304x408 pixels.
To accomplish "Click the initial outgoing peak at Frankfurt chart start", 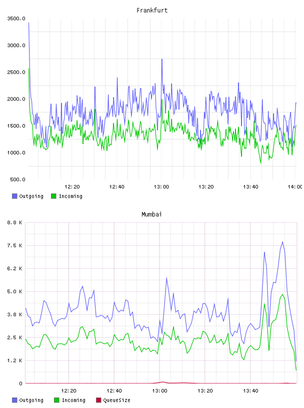I will 28,23.
